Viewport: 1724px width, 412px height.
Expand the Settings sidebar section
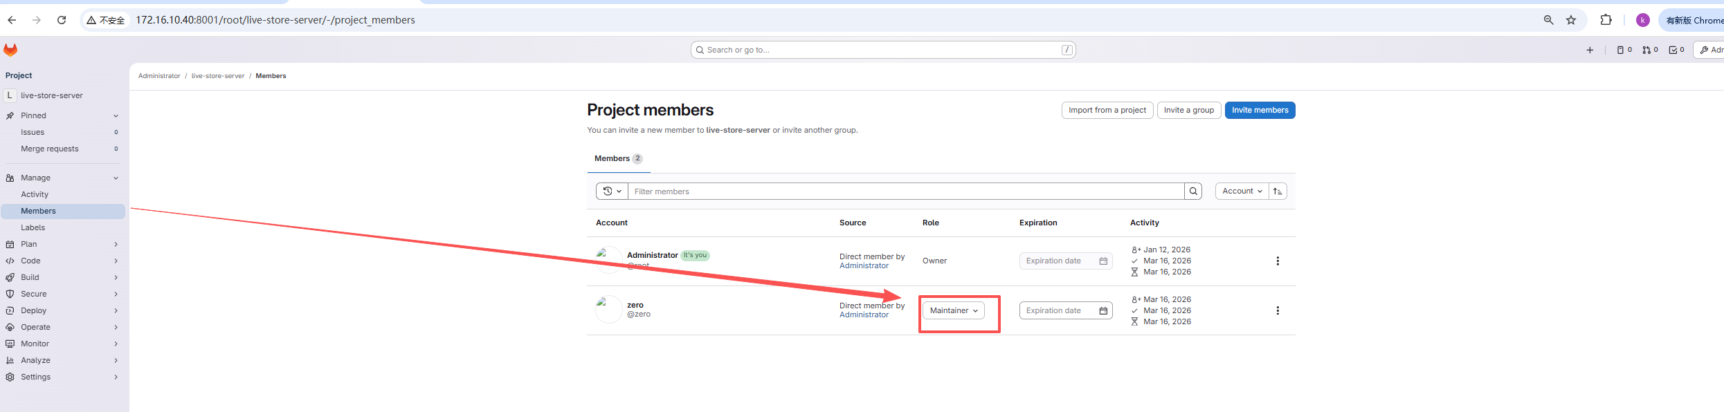(63, 377)
